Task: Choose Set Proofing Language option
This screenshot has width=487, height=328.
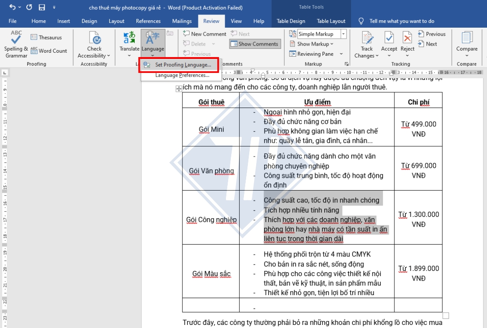Action: click(179, 65)
